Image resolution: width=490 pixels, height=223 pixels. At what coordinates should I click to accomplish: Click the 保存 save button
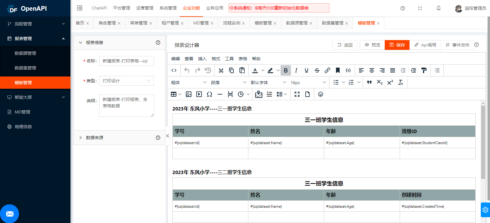pos(397,45)
